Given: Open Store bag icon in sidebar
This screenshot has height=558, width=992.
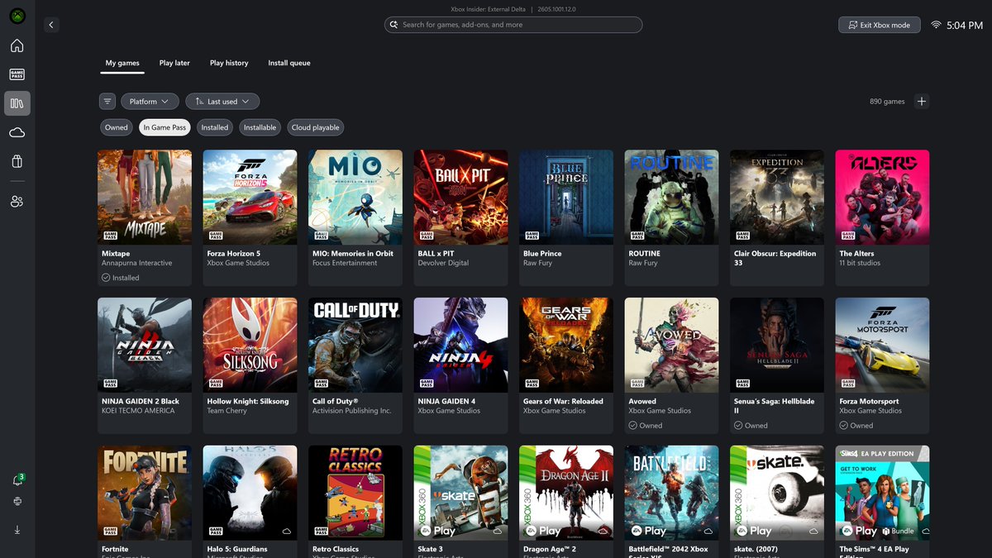Looking at the screenshot, I should (x=17, y=161).
